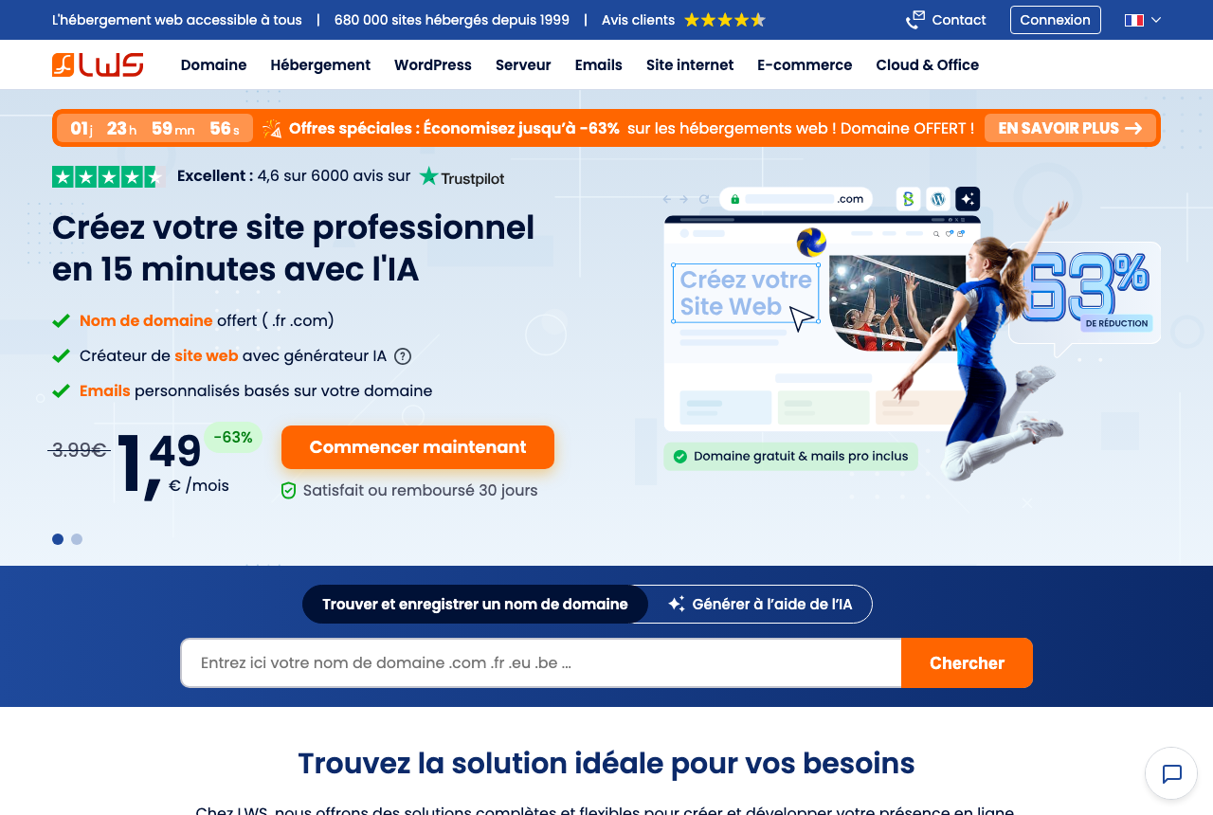The height and width of the screenshot is (815, 1213).
Task: Open the live chat bubble icon
Action: pyautogui.click(x=1172, y=774)
